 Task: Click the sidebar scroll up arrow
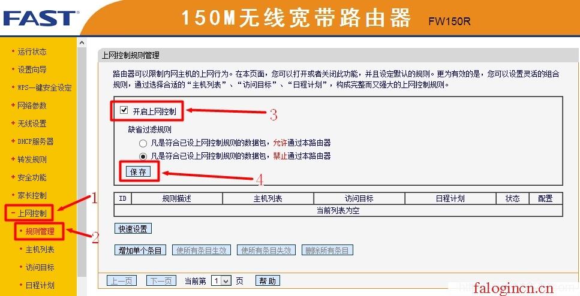click(x=82, y=43)
